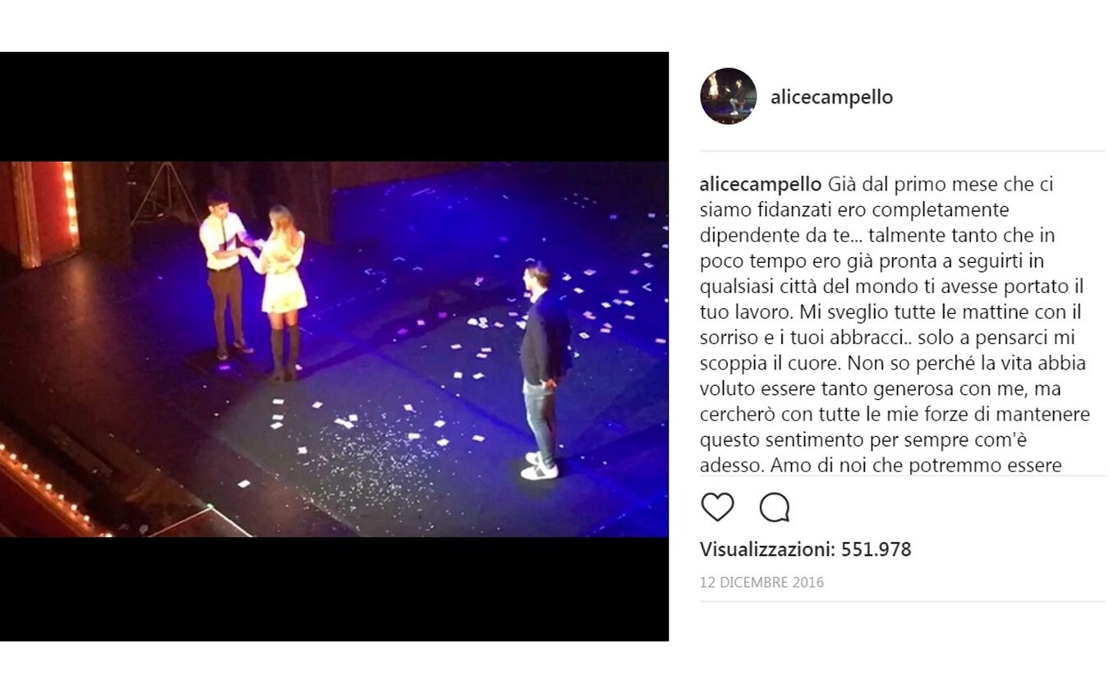Open the 12 DICEMBRE 2016 timestamp link
The image size is (1109, 694).
(x=762, y=582)
